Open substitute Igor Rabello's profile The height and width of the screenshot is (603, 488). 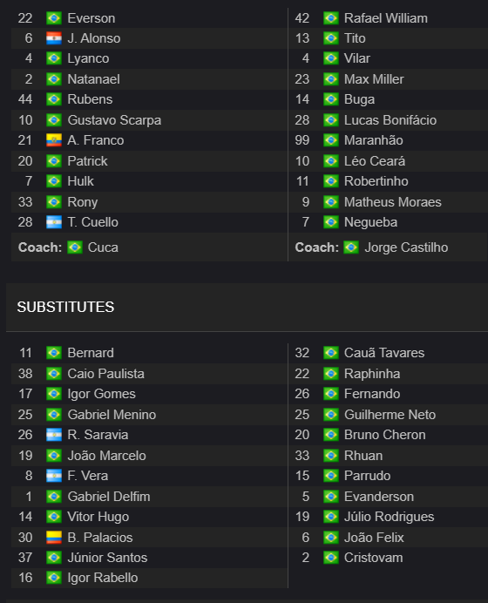click(103, 578)
